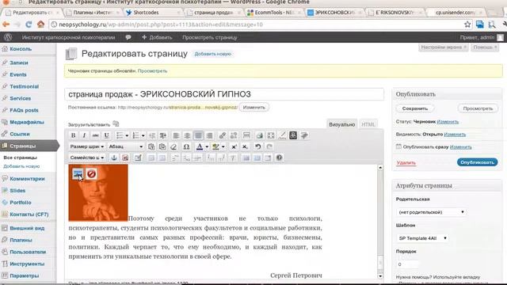This screenshot has width=507, height=285.
Task: Toggle fullscreen editing mode
Action: tap(271, 135)
